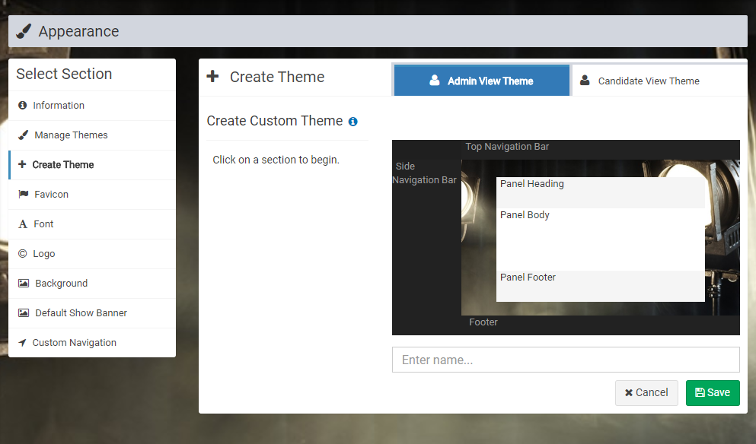Screen dimensions: 756x444
Task: Cancel theme creation
Action: point(646,392)
